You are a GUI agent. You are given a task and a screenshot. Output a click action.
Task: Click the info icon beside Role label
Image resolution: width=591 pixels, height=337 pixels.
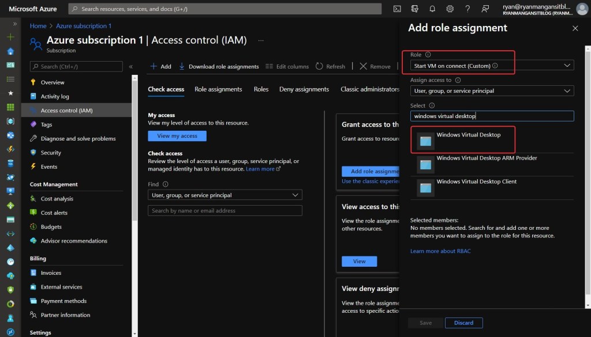coord(428,55)
